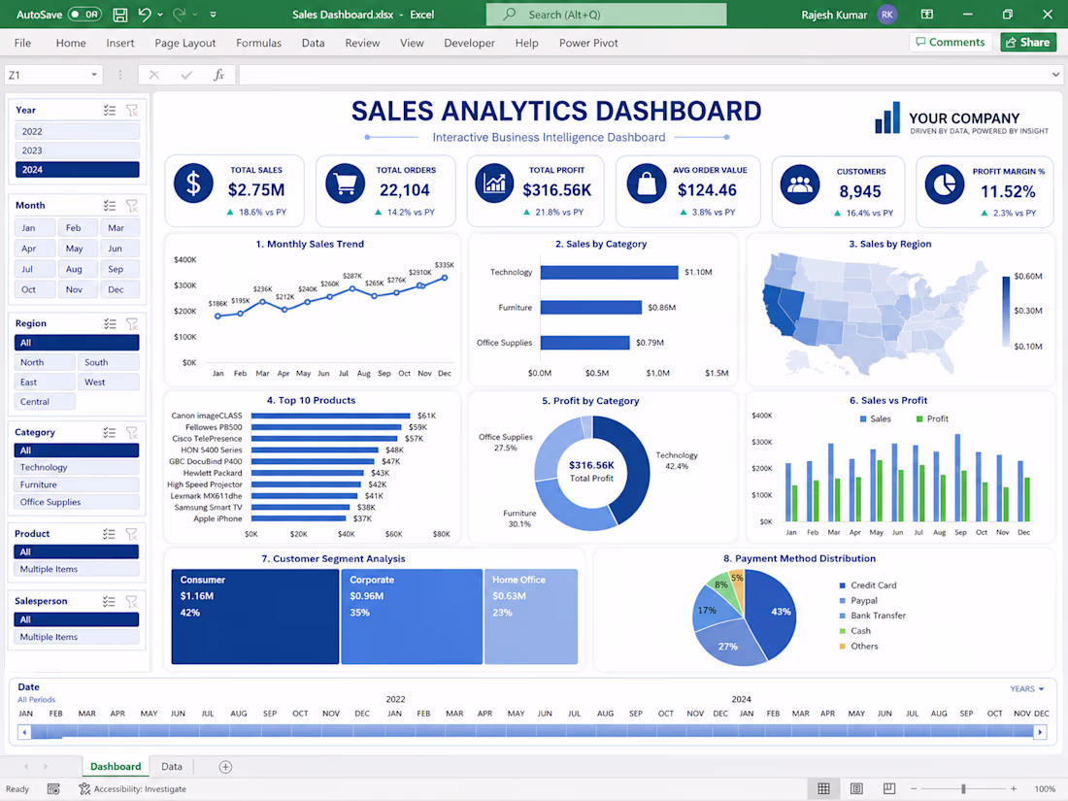
Task: Open Ribbon Display Options icon
Action: pyautogui.click(x=926, y=15)
